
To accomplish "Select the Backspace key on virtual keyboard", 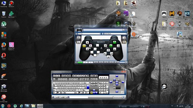I will pyautogui.click(x=87, y=83).
